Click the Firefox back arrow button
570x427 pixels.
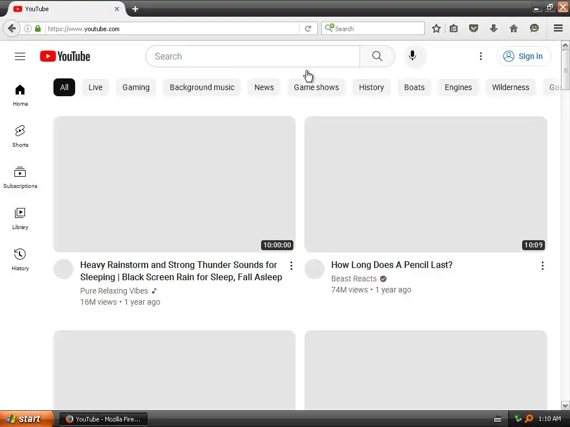tap(12, 28)
